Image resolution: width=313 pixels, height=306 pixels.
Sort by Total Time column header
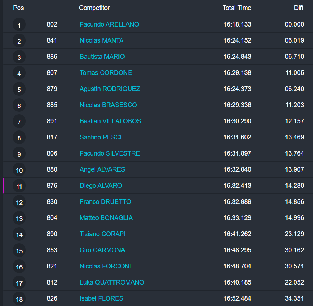tap(237, 8)
